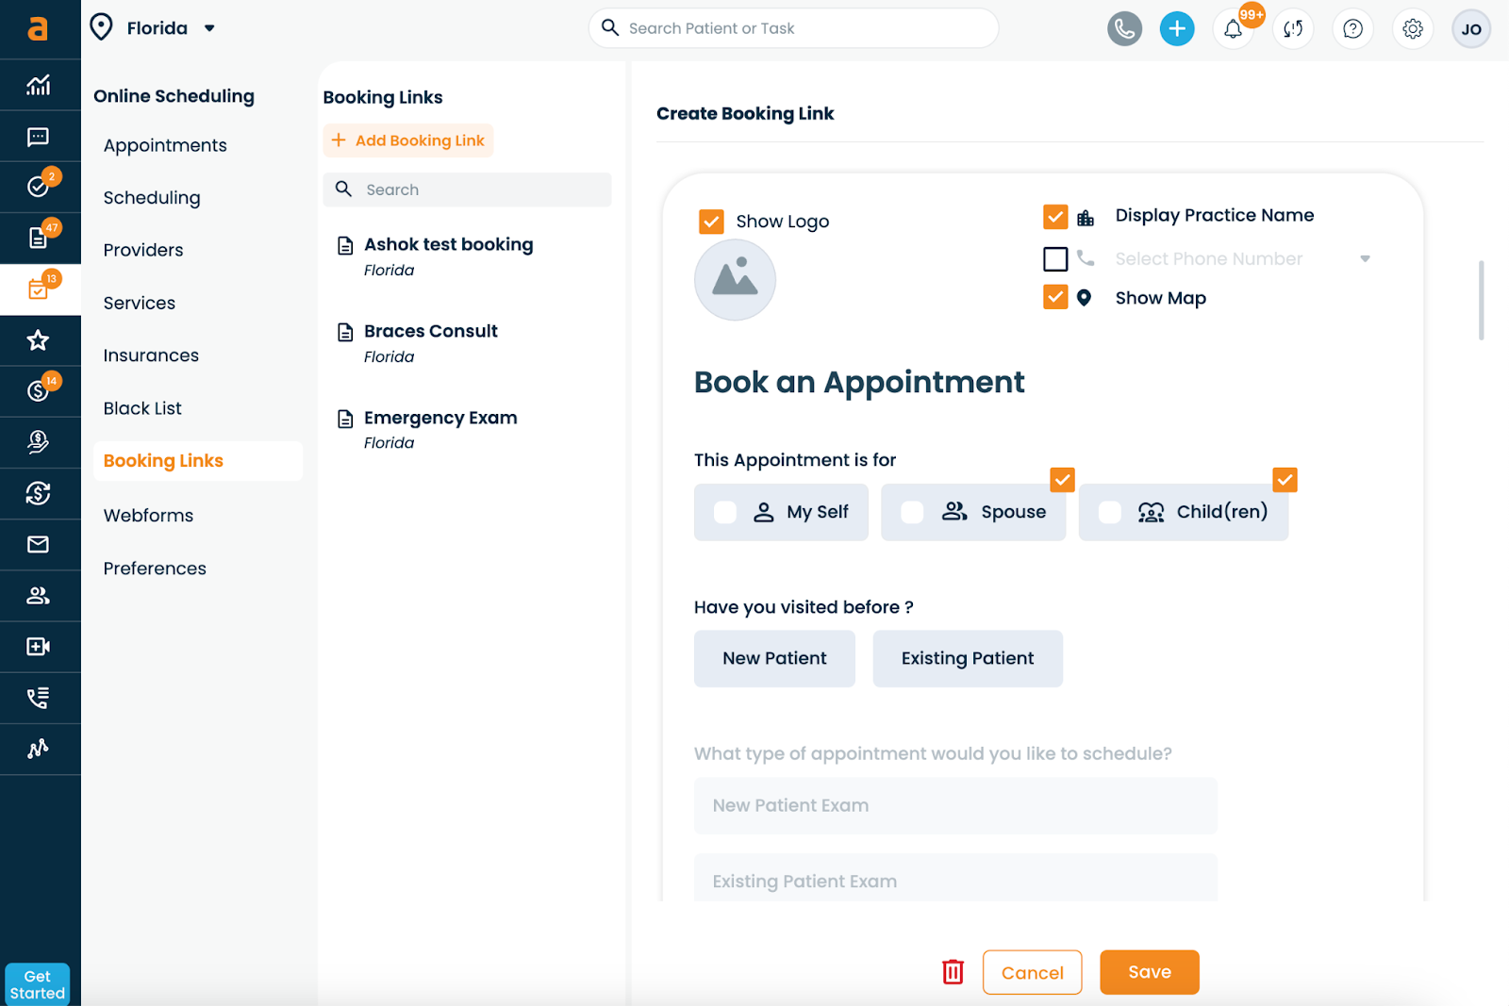The height and width of the screenshot is (1006, 1509).
Task: Open the notifications bell
Action: point(1234,29)
